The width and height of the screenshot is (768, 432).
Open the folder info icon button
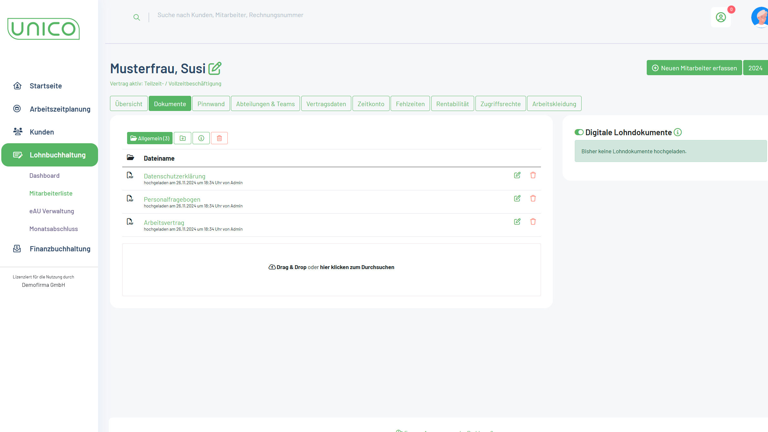(x=201, y=138)
